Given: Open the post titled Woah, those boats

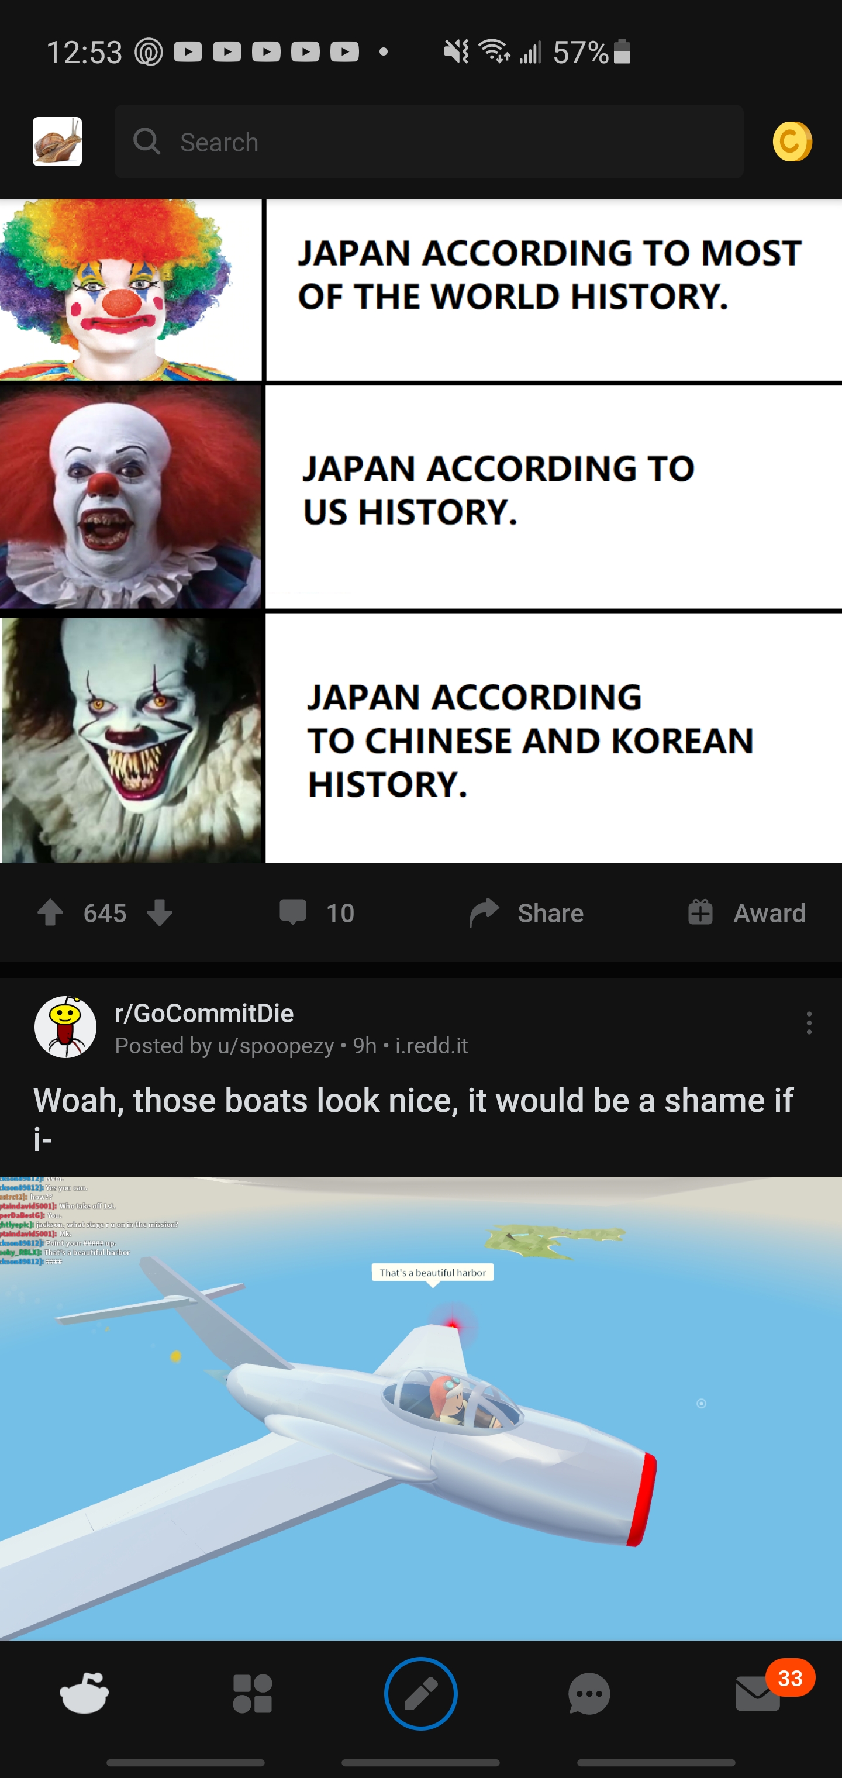Looking at the screenshot, I should (x=413, y=1118).
